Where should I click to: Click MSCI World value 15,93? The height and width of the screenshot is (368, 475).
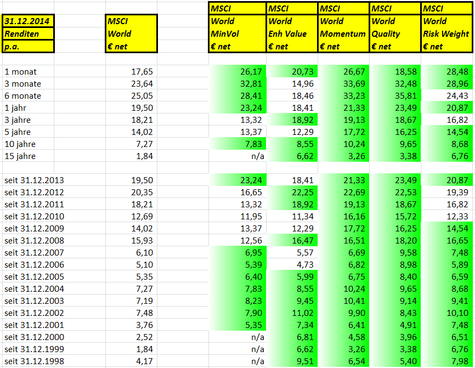(x=142, y=241)
